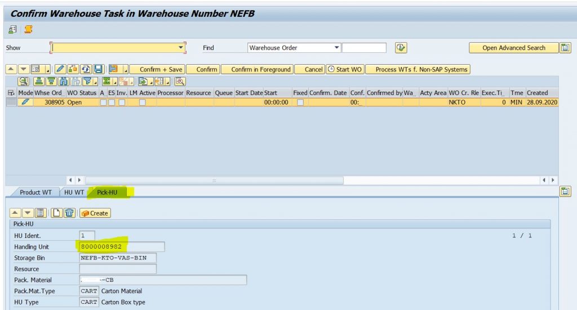
Task: Click the Created column header
Action: pyautogui.click(x=542, y=93)
